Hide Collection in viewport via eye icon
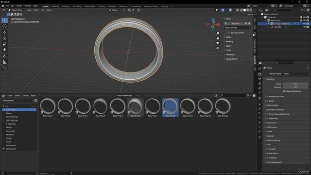The image size is (311, 175). (x=304, y=17)
